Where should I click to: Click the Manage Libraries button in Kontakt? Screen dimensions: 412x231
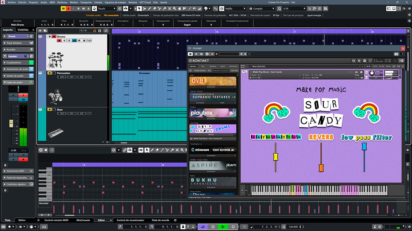199,70
